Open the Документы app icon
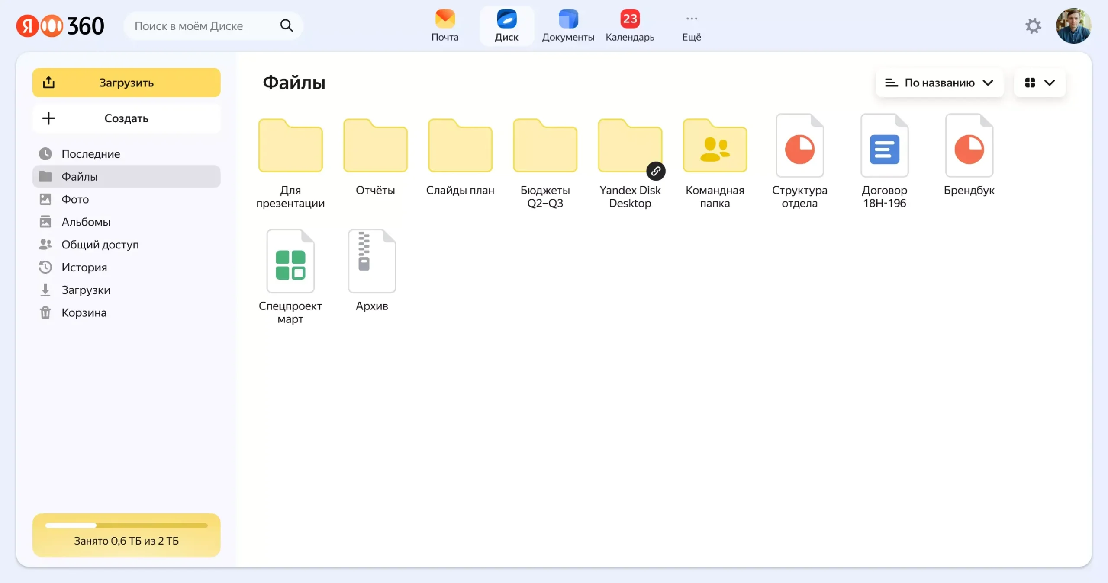 coord(568,26)
